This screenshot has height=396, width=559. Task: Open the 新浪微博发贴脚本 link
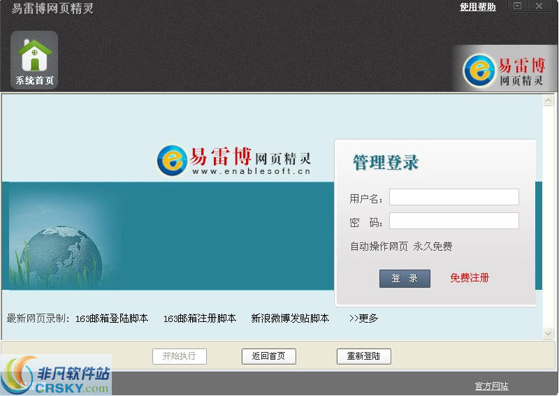(290, 318)
